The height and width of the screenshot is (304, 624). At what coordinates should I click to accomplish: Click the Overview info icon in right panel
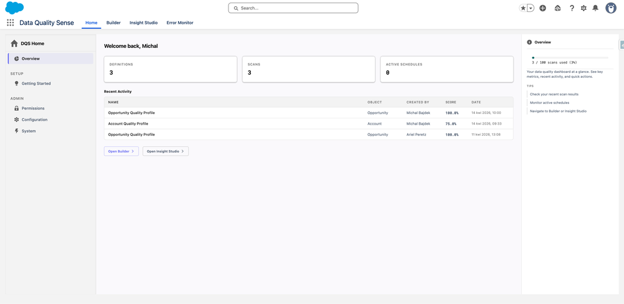coord(529,42)
